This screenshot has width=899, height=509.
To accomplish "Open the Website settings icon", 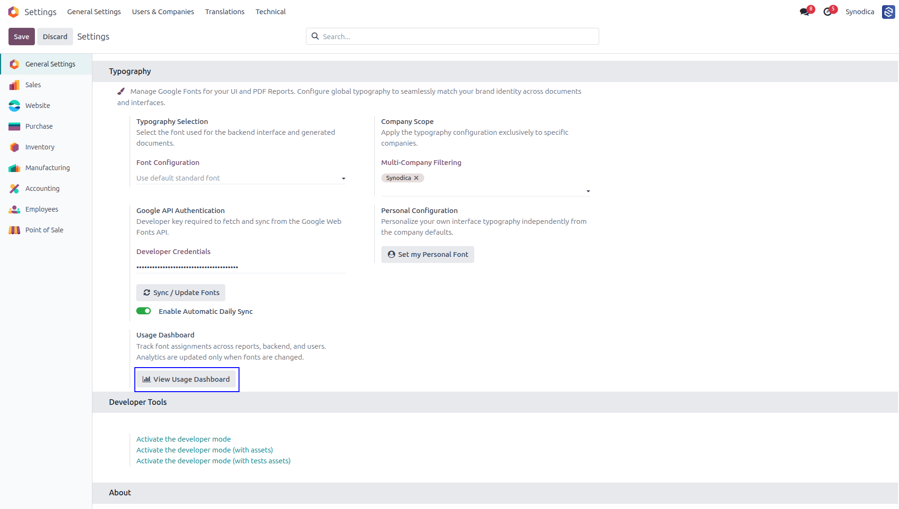I will (15, 106).
